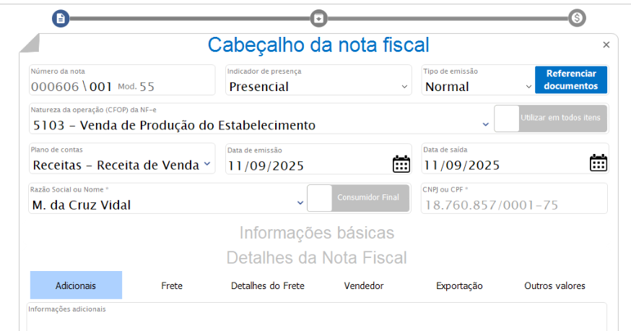This screenshot has height=331, width=631.
Task: Click the document step icon in progress bar
Action: [x=61, y=18]
